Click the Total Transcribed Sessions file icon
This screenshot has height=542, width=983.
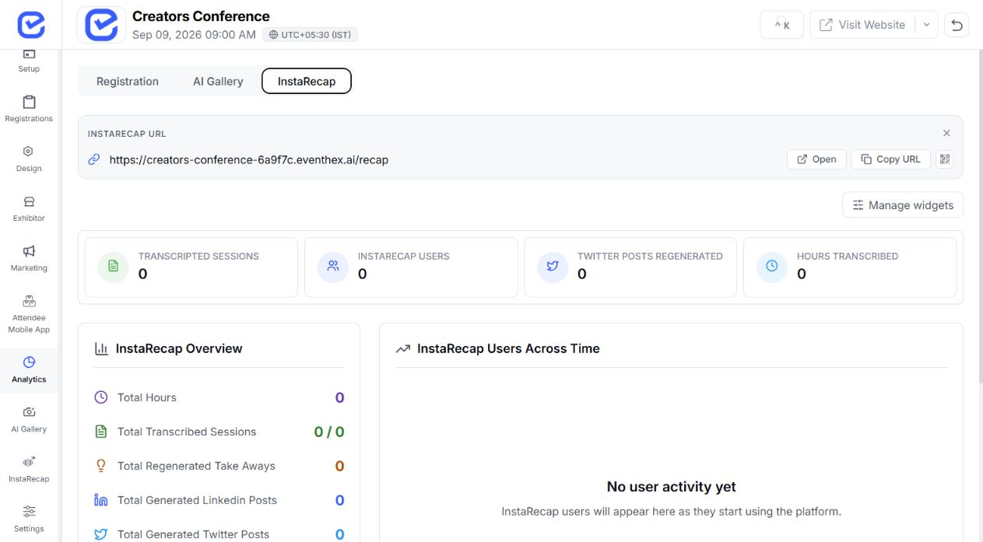(x=100, y=432)
